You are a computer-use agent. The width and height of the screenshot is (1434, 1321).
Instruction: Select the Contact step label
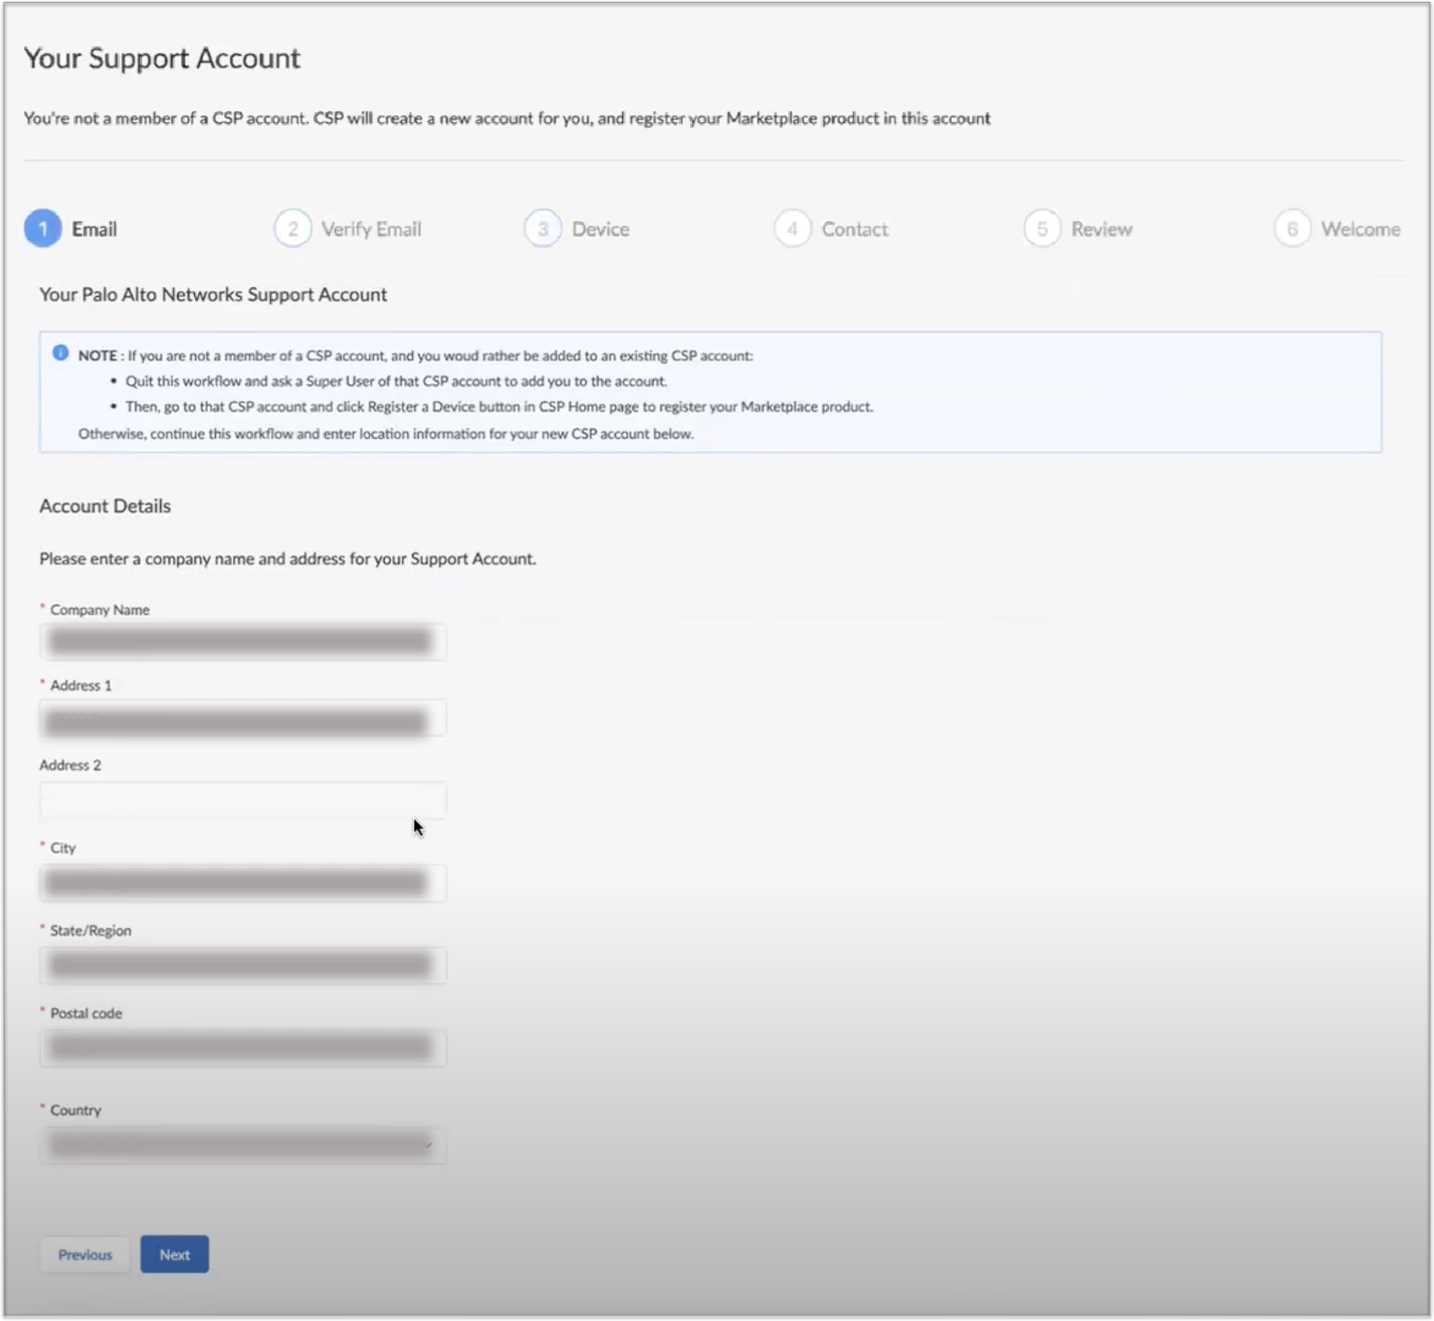[x=854, y=229]
